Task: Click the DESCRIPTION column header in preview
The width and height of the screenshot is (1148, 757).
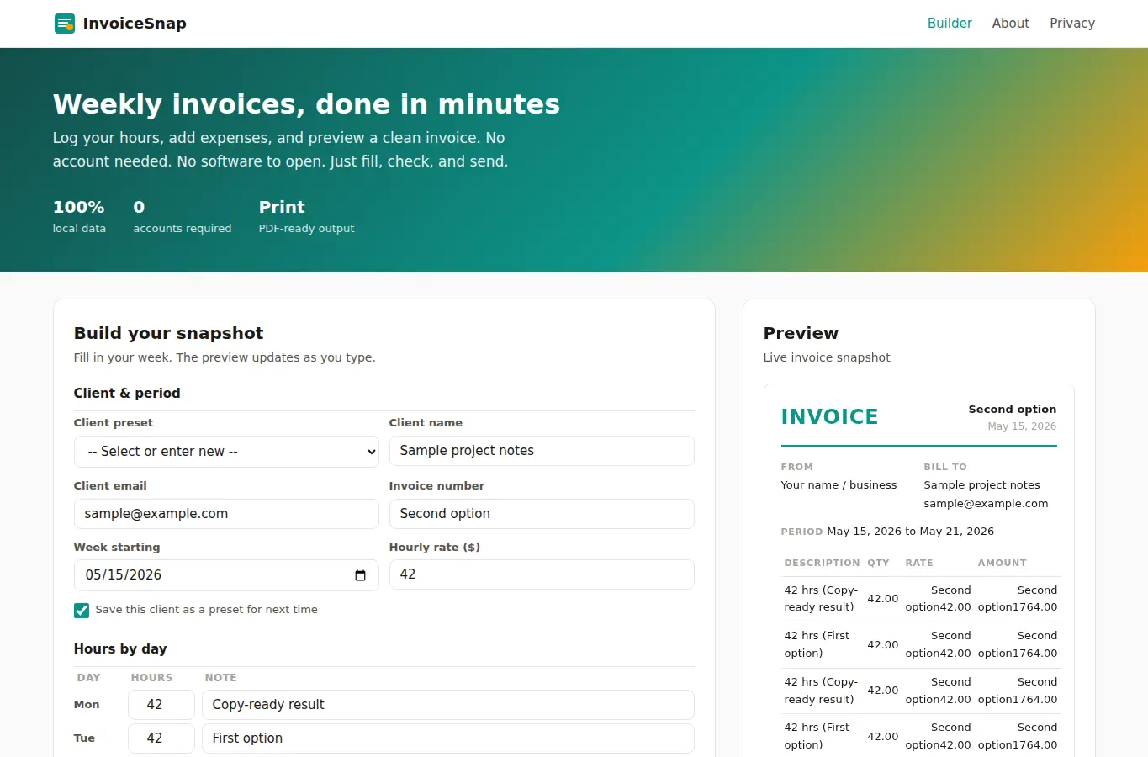Action: point(822,563)
